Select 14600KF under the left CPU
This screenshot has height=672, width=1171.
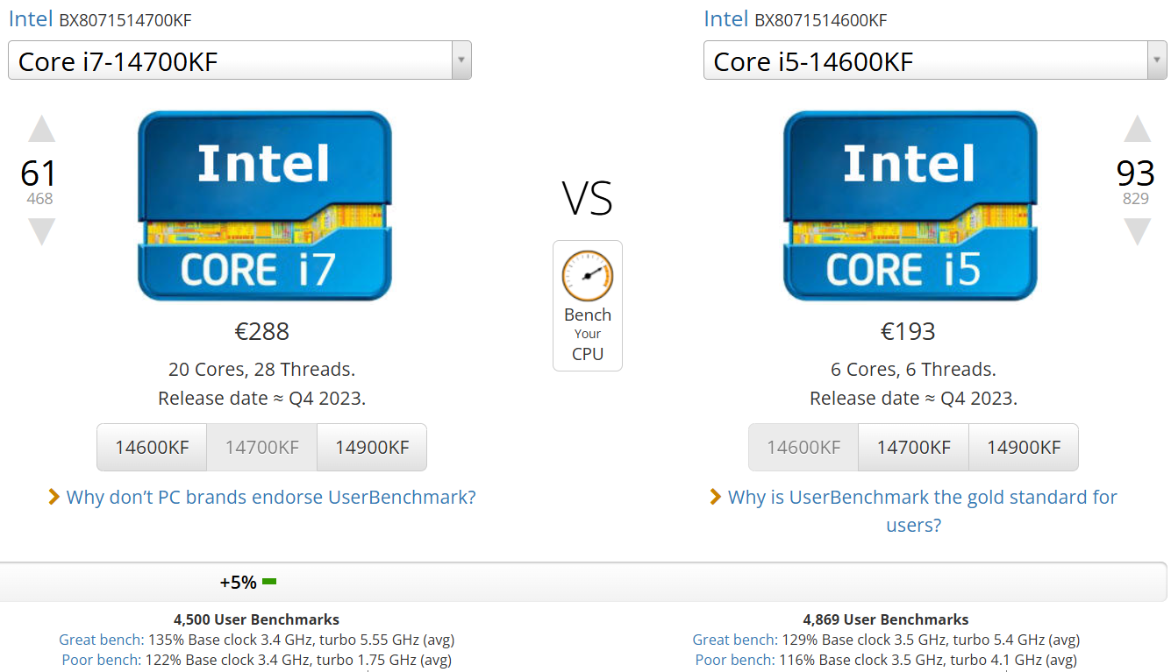coord(152,448)
